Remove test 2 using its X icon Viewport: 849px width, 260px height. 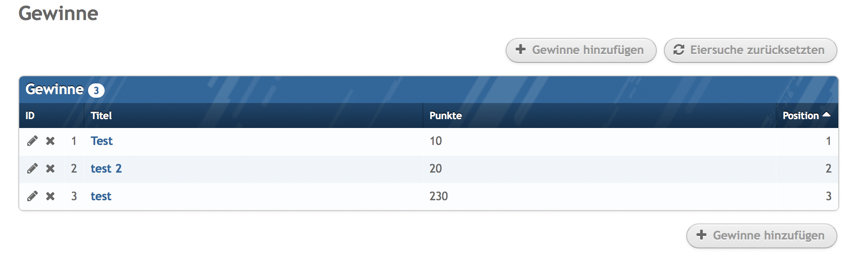51,169
